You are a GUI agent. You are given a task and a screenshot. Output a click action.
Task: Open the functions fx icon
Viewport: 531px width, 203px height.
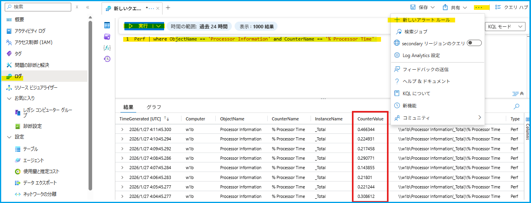coord(107,48)
